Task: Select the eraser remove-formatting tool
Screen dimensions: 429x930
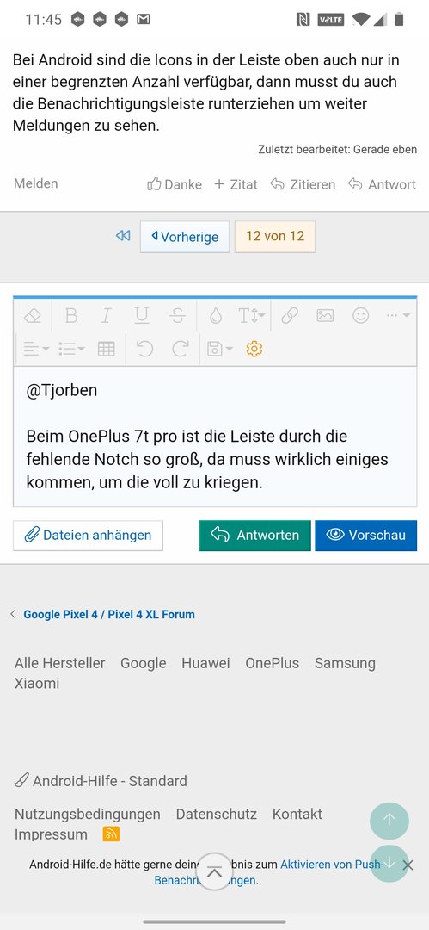Action: (33, 316)
